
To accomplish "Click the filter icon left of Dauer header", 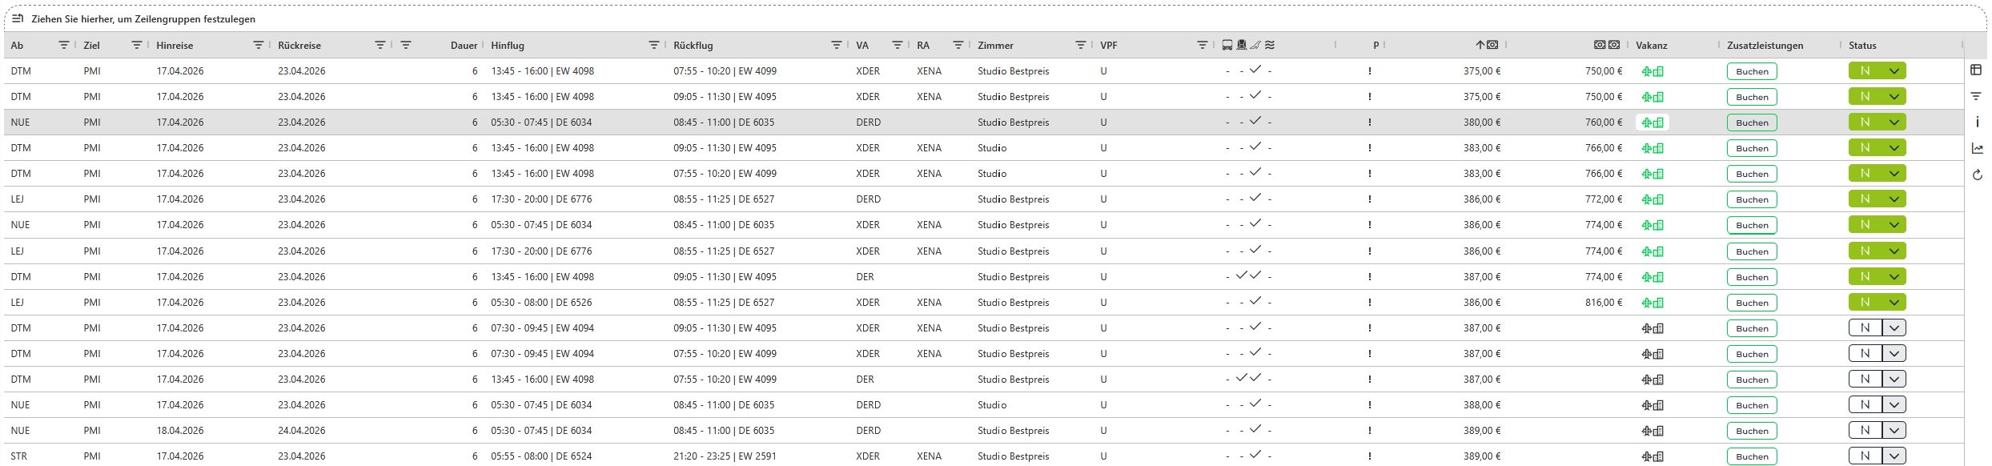I will (406, 45).
